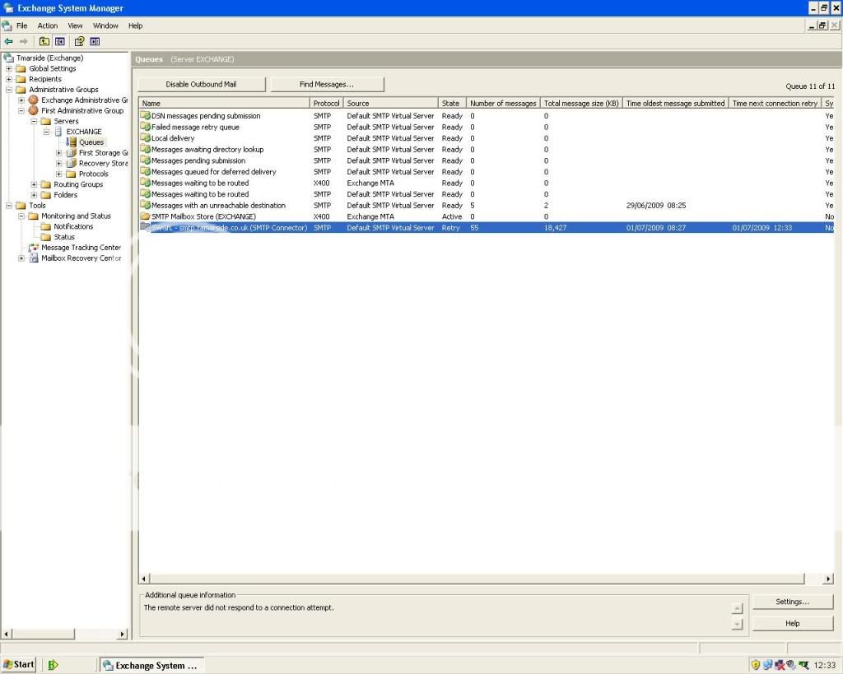
Task: Collapse the Servers node
Action: click(34, 121)
